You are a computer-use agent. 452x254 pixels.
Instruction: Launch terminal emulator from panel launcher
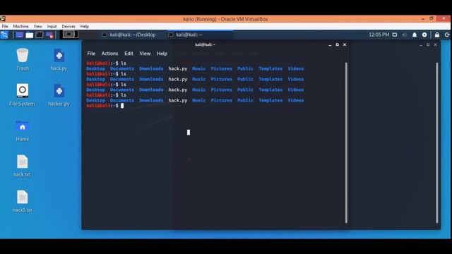coord(40,35)
